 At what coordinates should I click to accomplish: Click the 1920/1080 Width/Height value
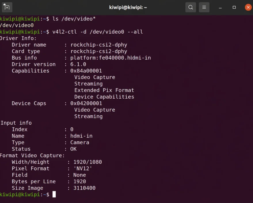[x=87, y=162]
